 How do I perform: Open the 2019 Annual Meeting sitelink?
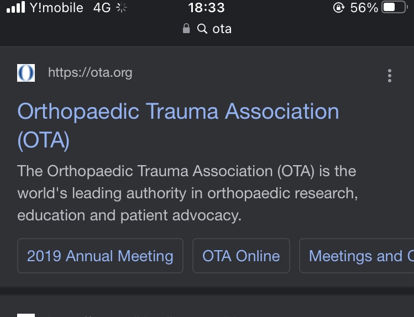(100, 256)
